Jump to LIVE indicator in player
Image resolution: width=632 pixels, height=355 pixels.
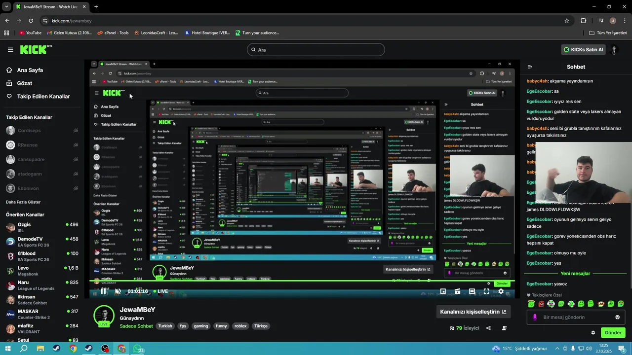click(x=160, y=291)
